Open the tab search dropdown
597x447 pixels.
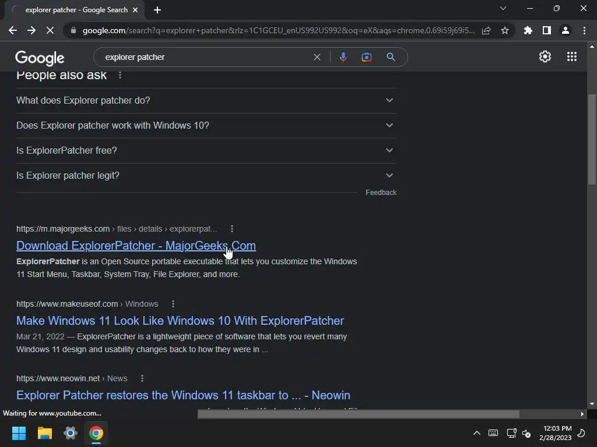click(x=503, y=8)
